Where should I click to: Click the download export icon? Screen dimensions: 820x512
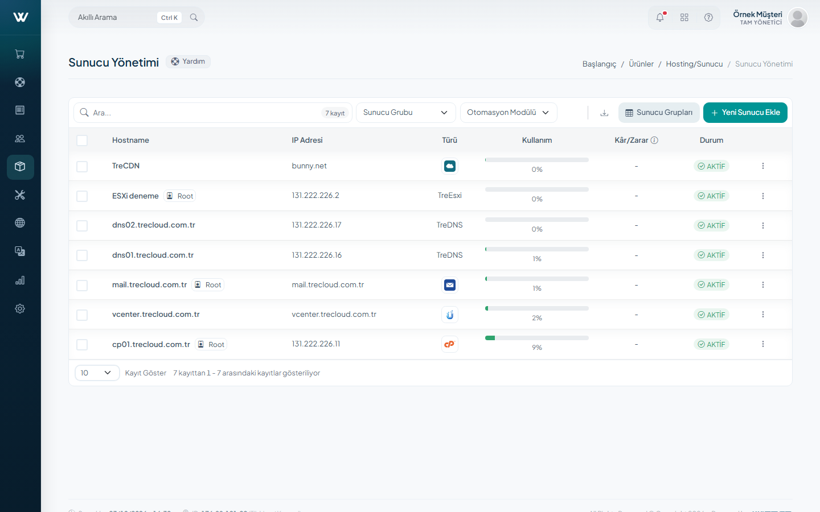(x=604, y=113)
